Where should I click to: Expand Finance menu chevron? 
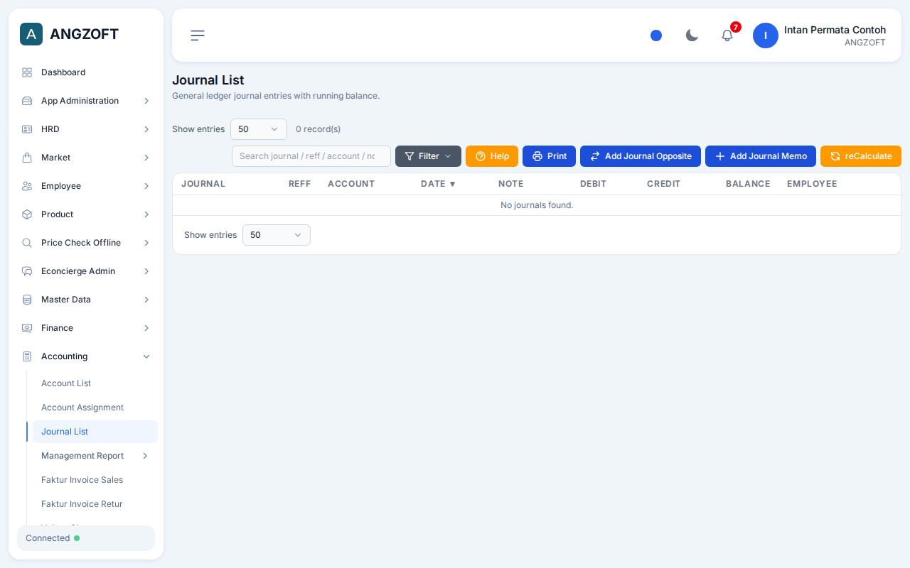point(146,328)
